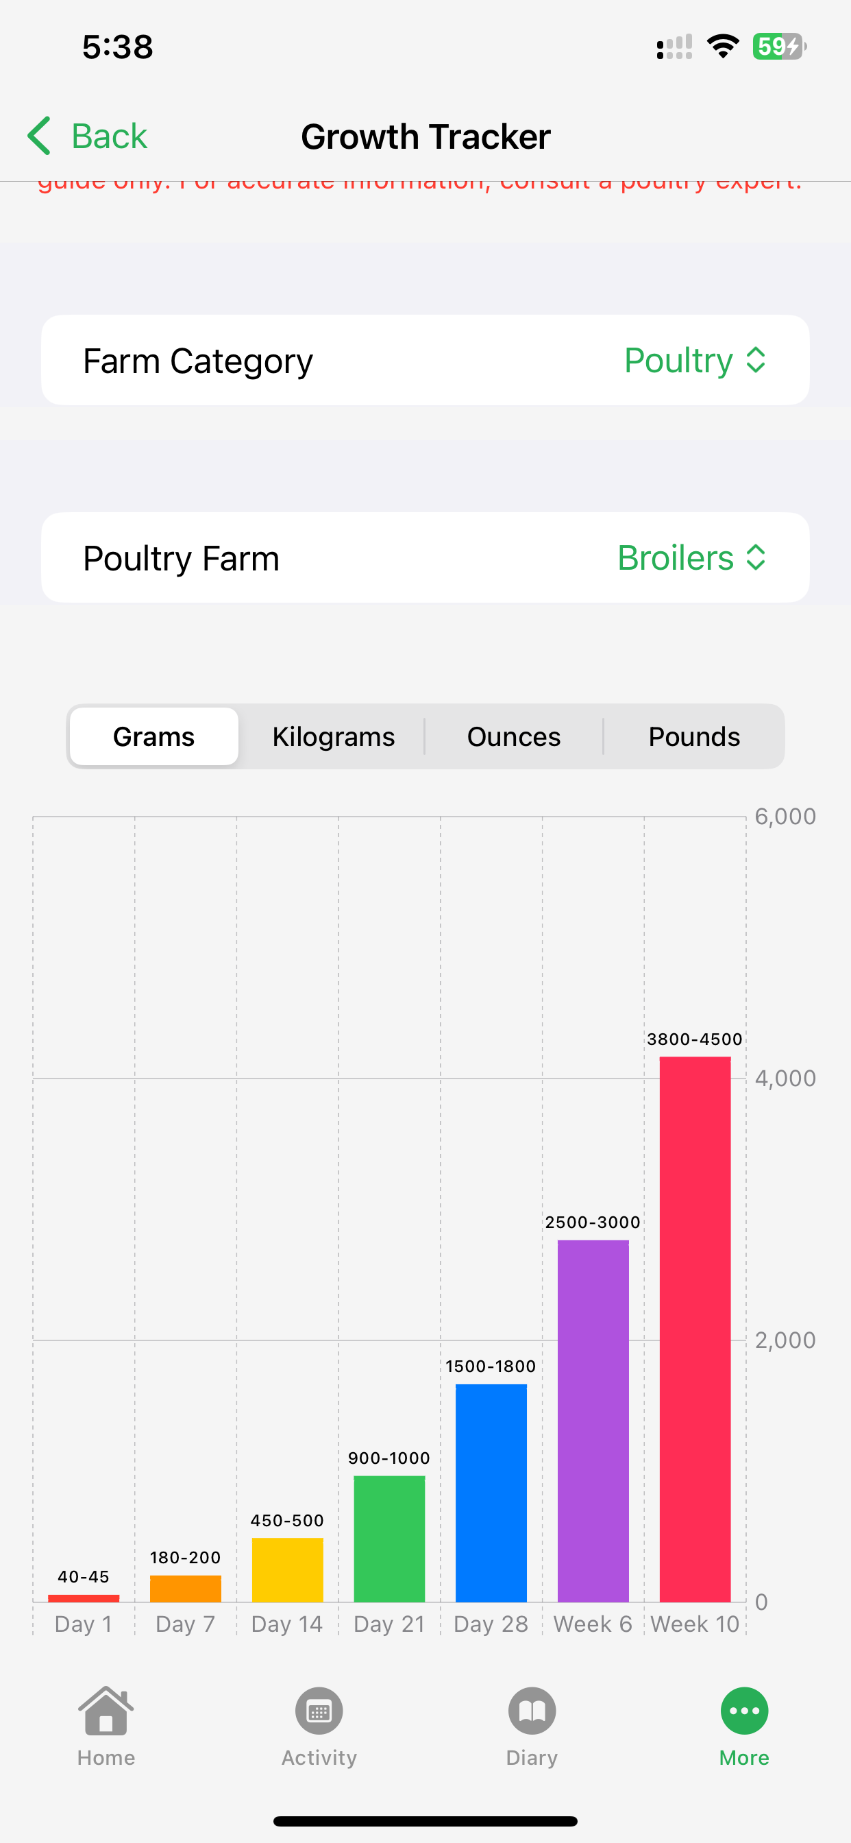
Task: Tap the Wi-Fi status icon
Action: (x=722, y=47)
